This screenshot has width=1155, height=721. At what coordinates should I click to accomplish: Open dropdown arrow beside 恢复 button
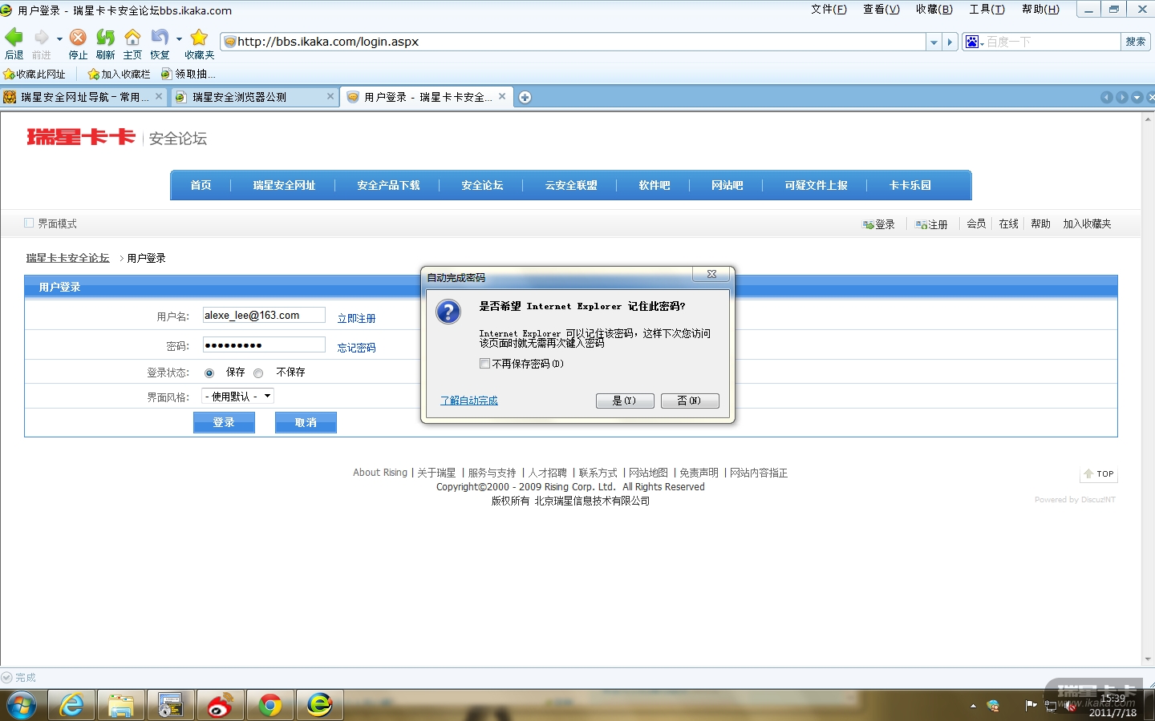(x=179, y=38)
